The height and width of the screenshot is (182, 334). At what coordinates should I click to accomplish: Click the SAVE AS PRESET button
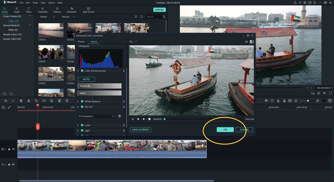[x=140, y=130]
